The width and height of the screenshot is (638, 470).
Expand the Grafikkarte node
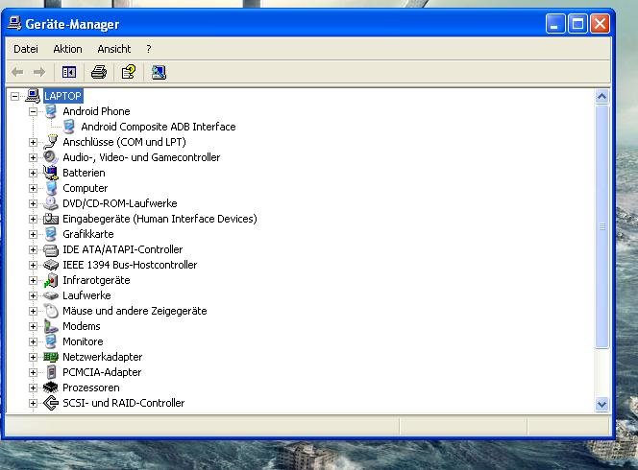(33, 234)
